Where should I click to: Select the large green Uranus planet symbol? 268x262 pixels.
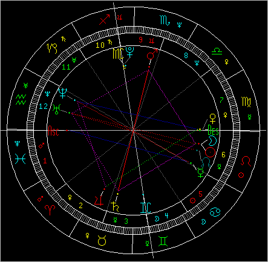tap(56, 110)
